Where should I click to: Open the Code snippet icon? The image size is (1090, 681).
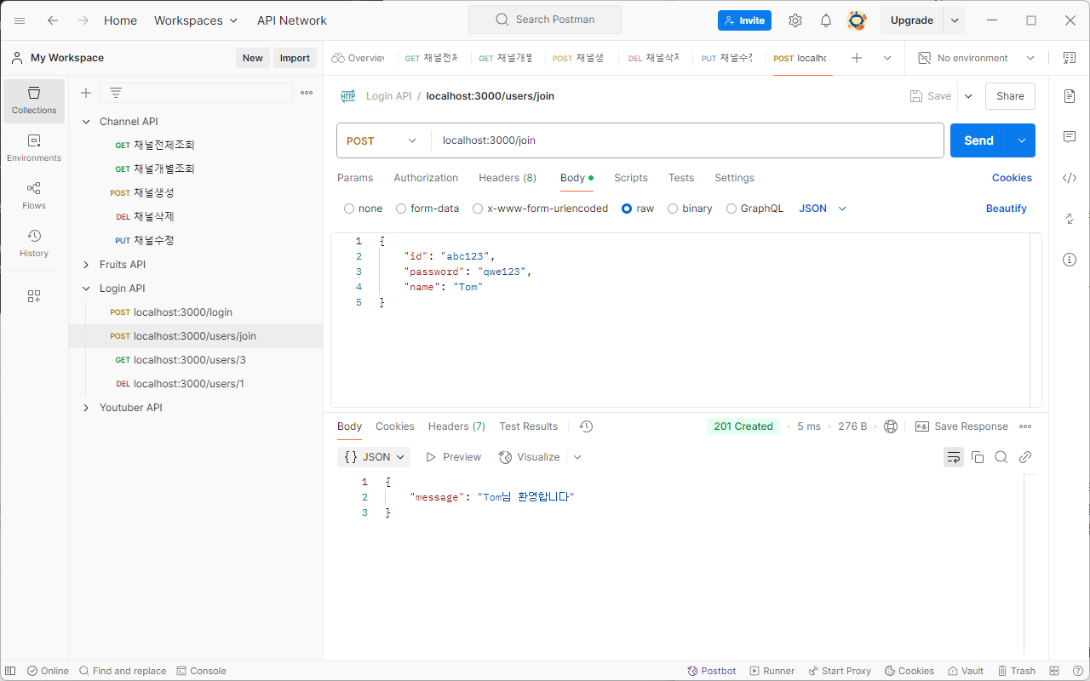1070,178
